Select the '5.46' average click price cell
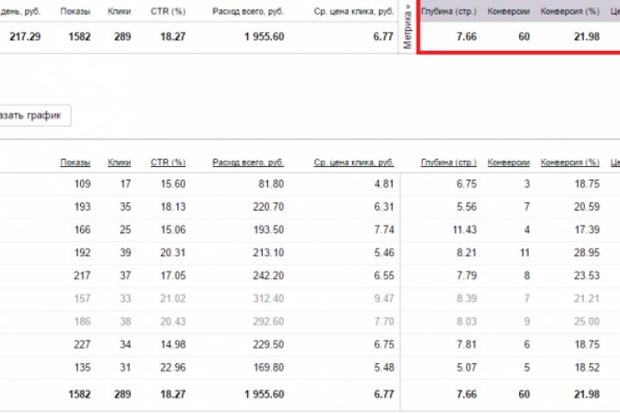Screen dimensions: 620x413 [x=384, y=253]
